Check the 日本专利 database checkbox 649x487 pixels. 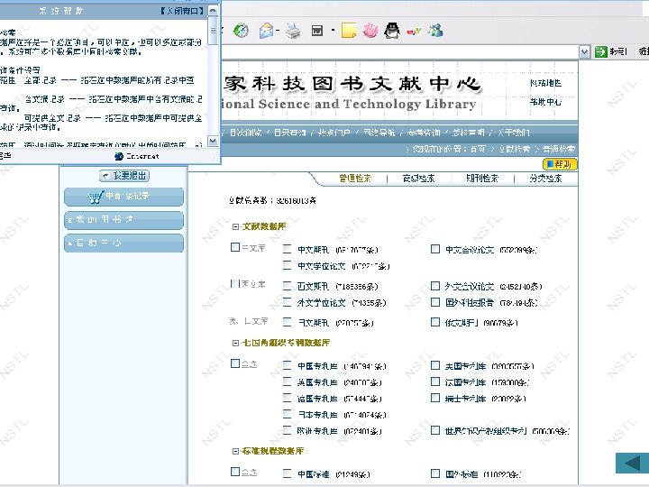pos(287,414)
